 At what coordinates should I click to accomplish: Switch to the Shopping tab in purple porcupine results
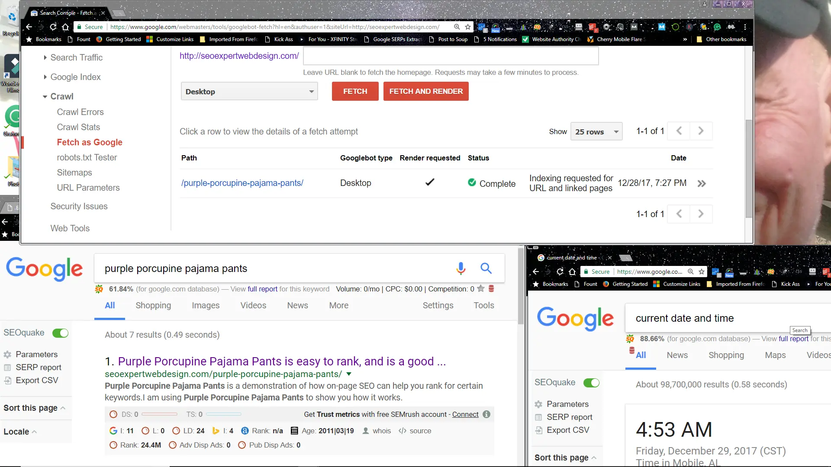pyautogui.click(x=153, y=305)
